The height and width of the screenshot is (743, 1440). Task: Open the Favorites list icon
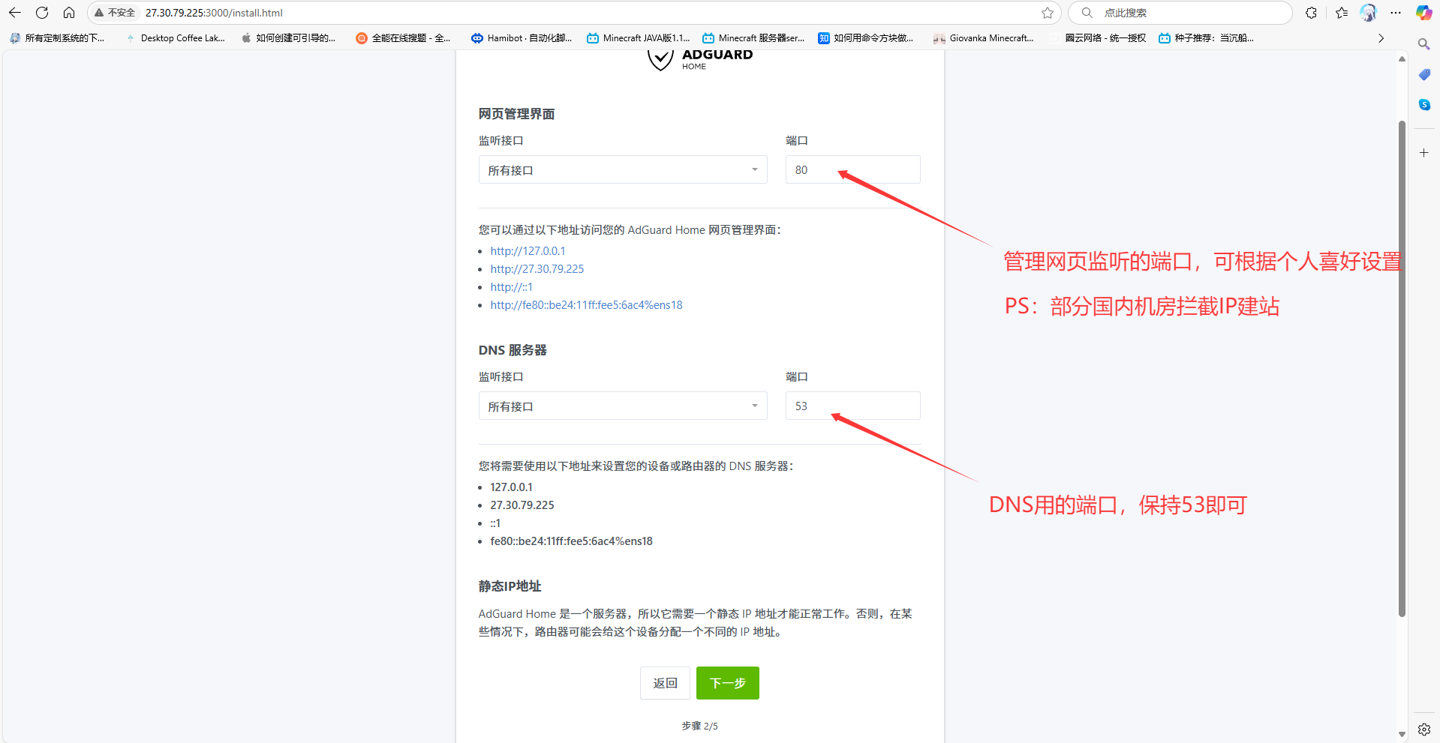pos(1341,13)
